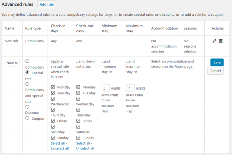Cancel editing the rule

click(x=215, y=71)
